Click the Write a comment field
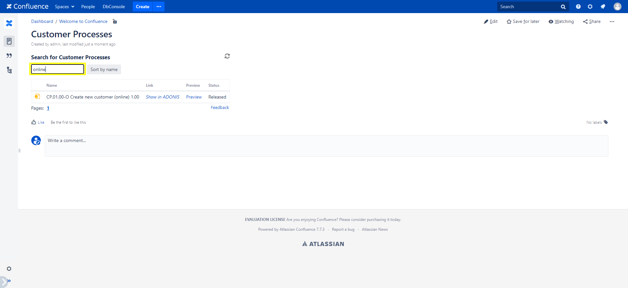The height and width of the screenshot is (288, 628). [326, 146]
